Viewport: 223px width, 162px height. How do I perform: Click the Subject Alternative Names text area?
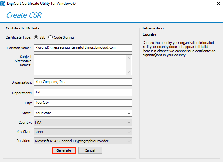point(80,65)
